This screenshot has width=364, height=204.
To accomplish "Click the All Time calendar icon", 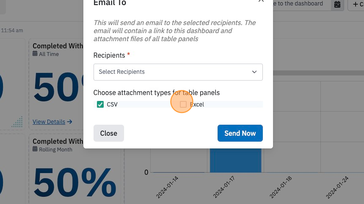I will 35,54.
